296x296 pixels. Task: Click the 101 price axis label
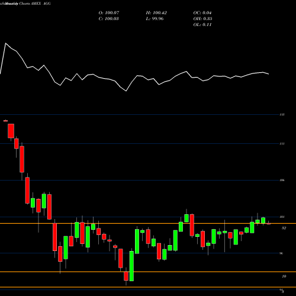coord(282,217)
